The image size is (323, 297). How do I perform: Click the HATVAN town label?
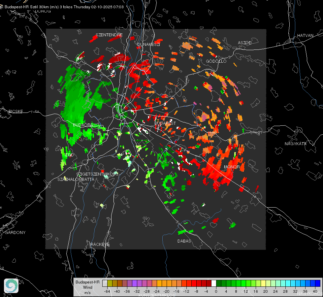click(x=305, y=35)
